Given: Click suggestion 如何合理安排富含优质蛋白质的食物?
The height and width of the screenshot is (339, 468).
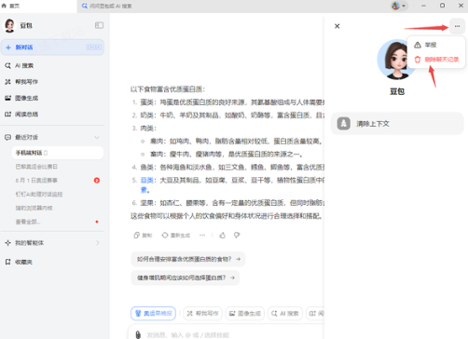Looking at the screenshot, I should click(x=188, y=259).
